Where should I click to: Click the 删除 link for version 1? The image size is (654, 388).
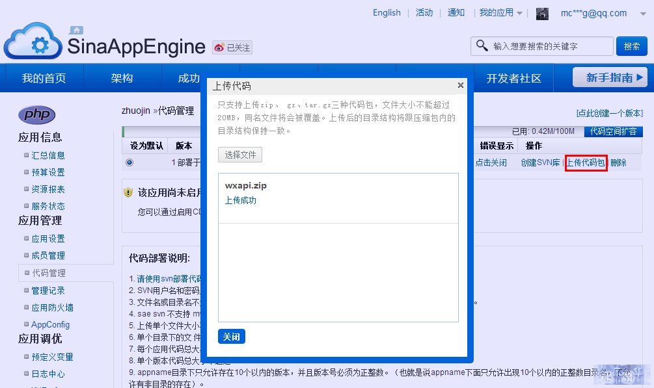tap(618, 162)
